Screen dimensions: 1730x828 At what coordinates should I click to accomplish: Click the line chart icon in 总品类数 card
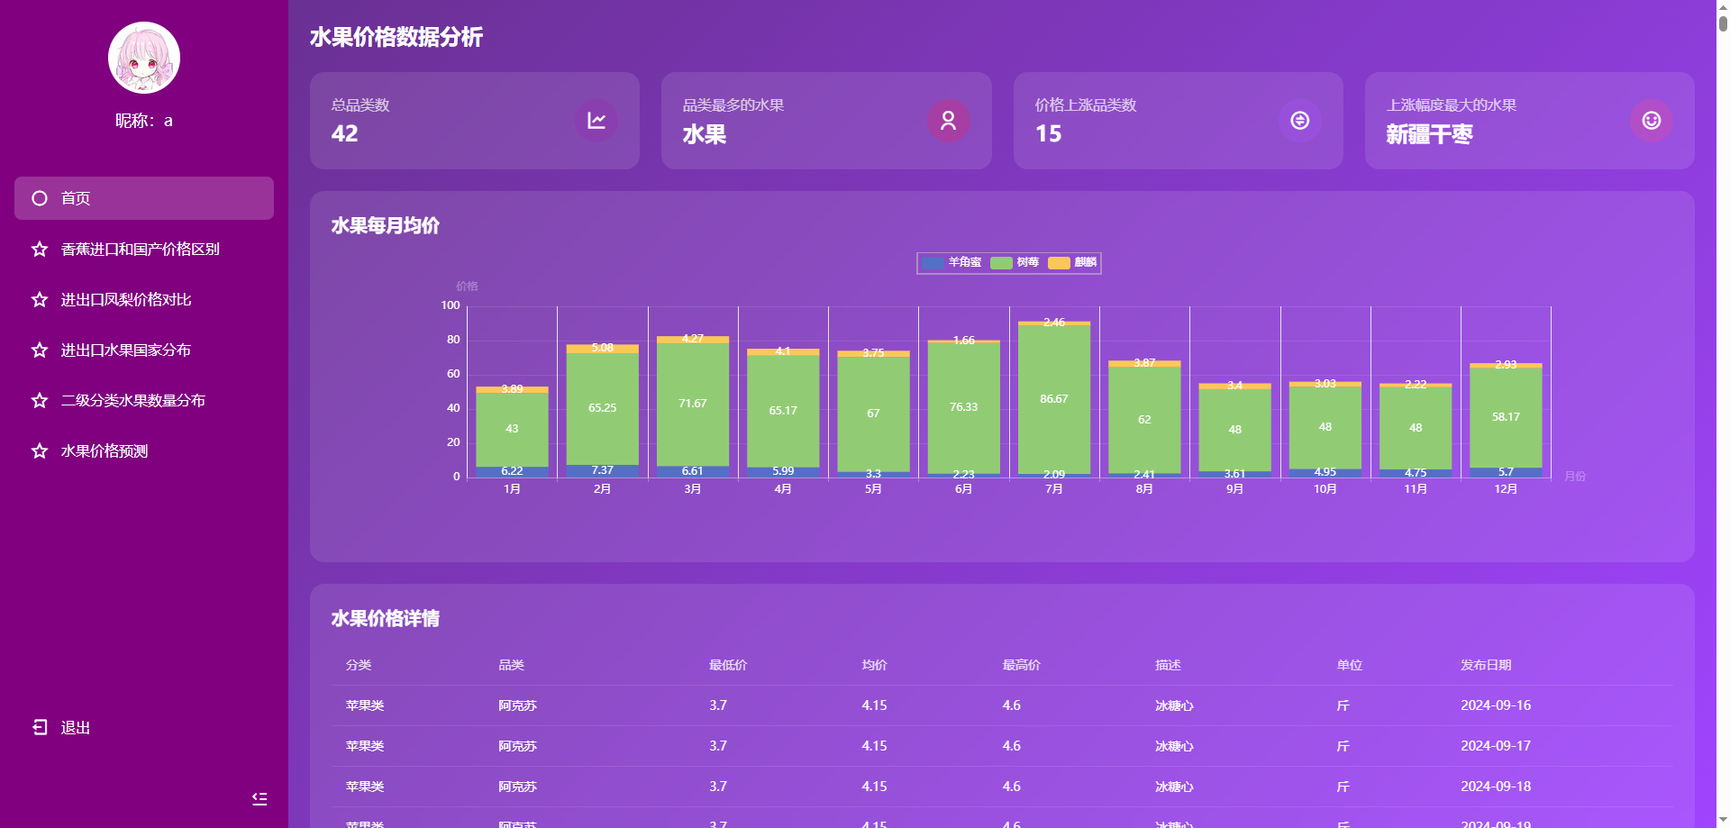(596, 121)
